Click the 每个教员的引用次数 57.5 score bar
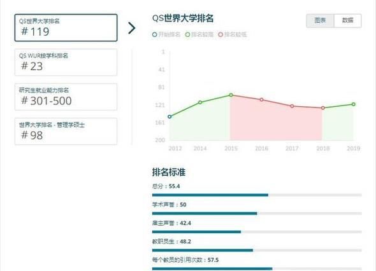The image size is (376, 271). tap(257, 268)
